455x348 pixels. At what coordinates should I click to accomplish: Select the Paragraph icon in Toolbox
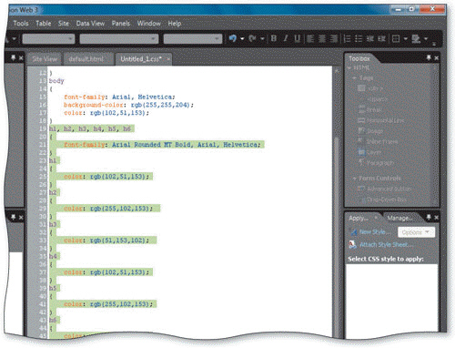pos(361,162)
